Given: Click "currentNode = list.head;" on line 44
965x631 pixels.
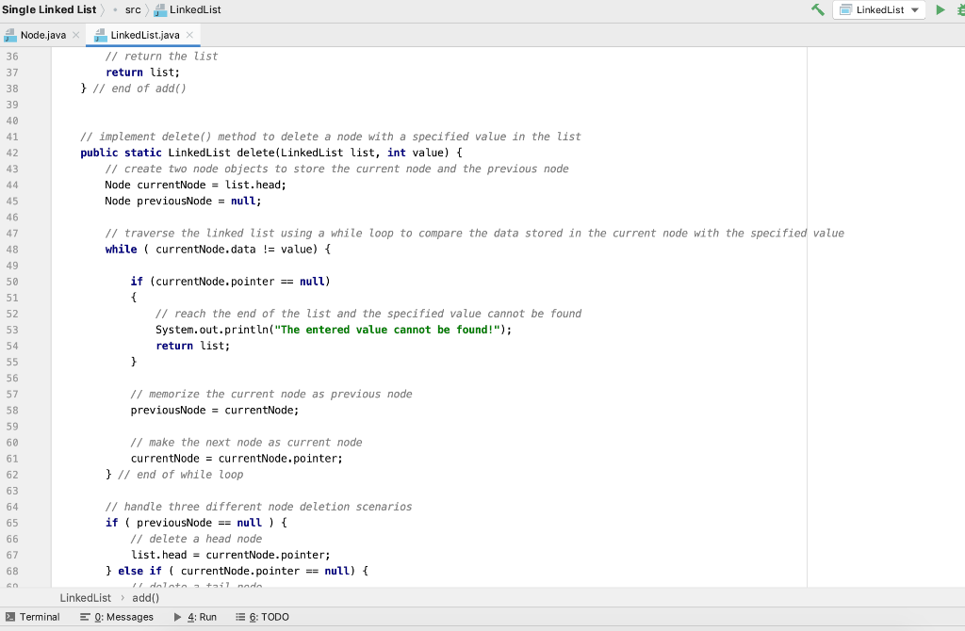Looking at the screenshot, I should [212, 185].
